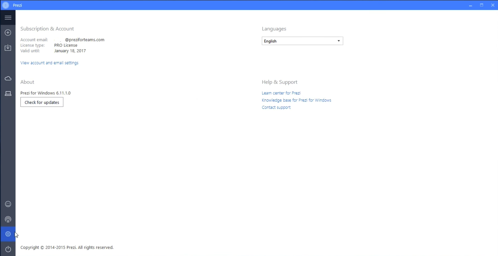Open cloud prezis via cloud icon
The image size is (498, 256).
(8, 78)
